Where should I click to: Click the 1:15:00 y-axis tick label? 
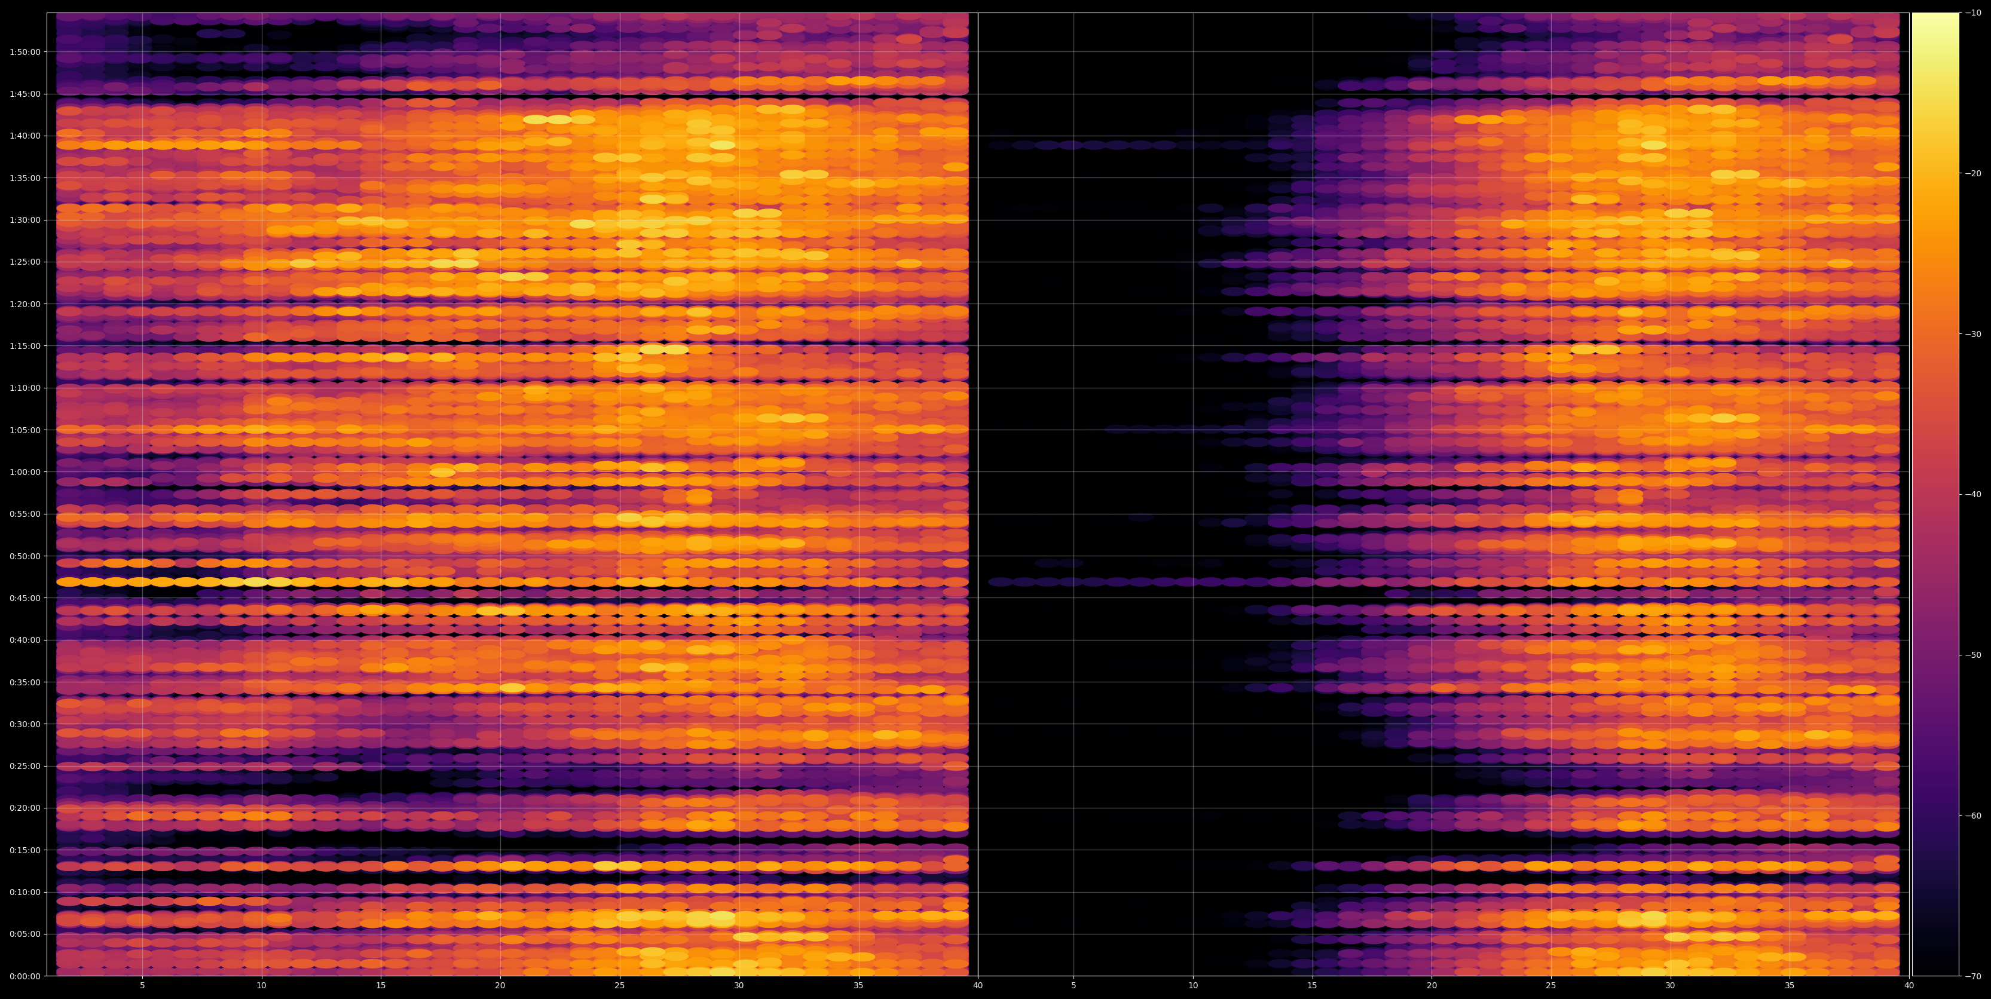25,345
